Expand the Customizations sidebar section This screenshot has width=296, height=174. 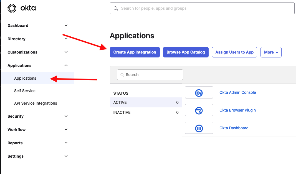pos(66,52)
